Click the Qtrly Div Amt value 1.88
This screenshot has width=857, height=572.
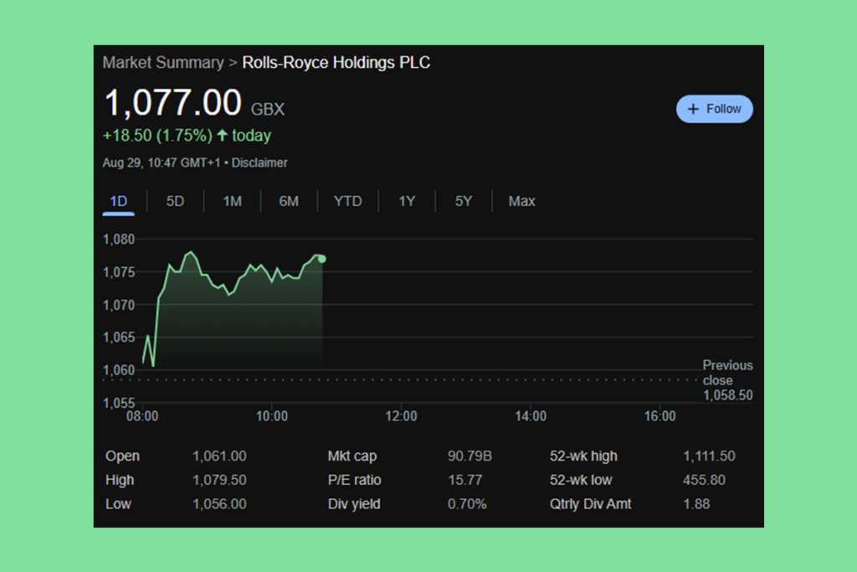pyautogui.click(x=696, y=504)
